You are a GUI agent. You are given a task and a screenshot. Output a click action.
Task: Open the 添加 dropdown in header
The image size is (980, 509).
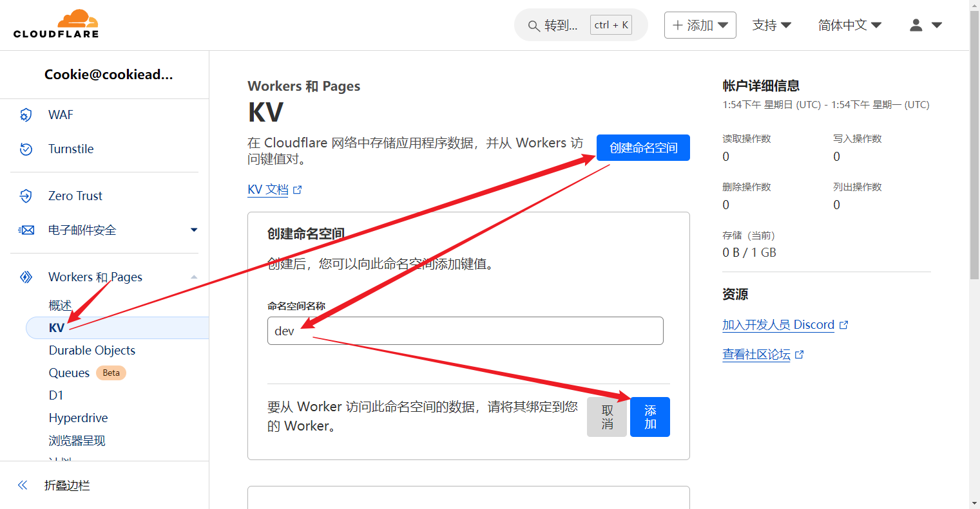point(700,25)
